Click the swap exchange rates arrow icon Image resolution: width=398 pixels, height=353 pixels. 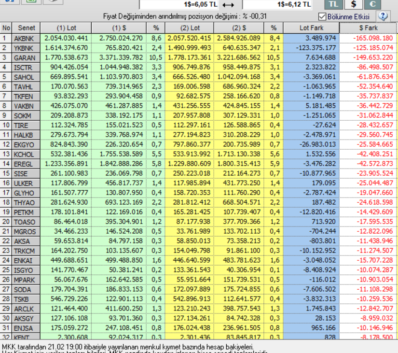pyautogui.click(x=228, y=4)
